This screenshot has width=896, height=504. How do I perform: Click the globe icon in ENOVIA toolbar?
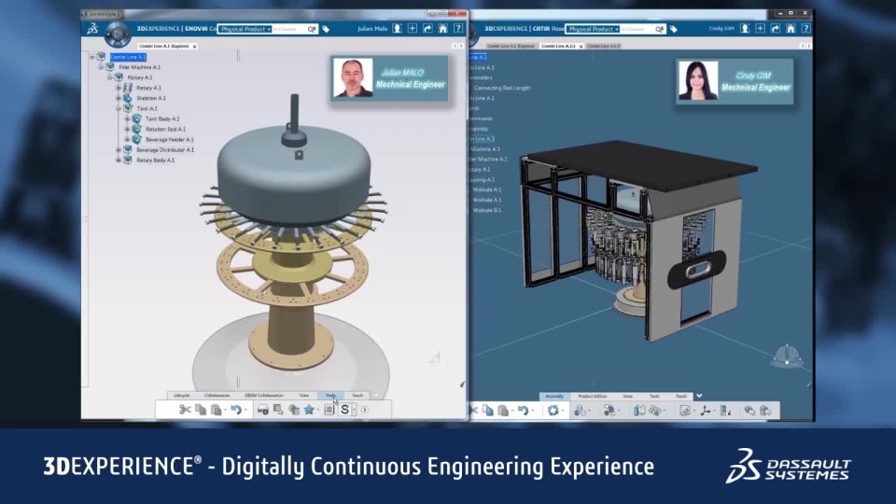(294, 409)
